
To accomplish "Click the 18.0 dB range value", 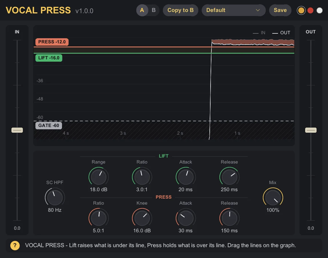I will click(x=99, y=190).
